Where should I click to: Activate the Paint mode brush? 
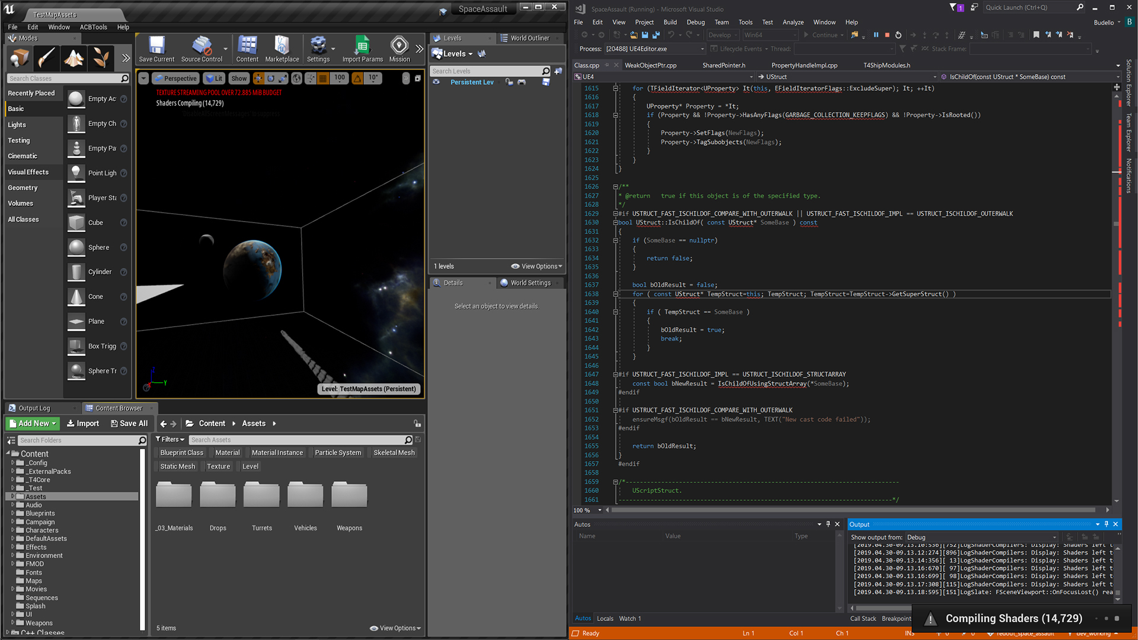46,58
